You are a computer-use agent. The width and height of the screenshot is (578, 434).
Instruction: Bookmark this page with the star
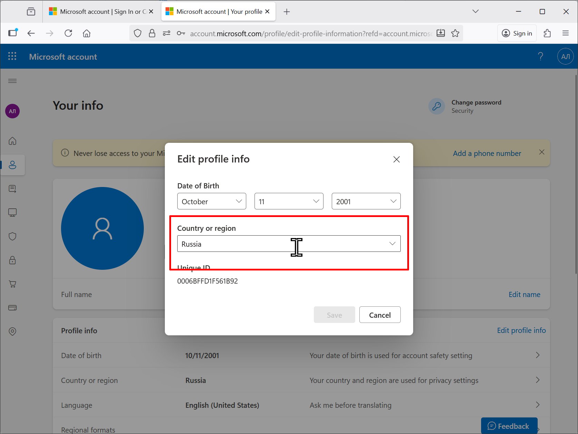click(455, 33)
